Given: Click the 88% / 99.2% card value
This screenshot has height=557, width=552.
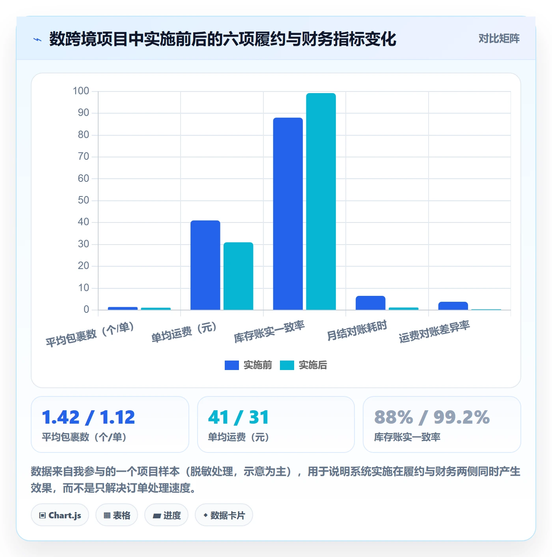Looking at the screenshot, I should [x=432, y=417].
